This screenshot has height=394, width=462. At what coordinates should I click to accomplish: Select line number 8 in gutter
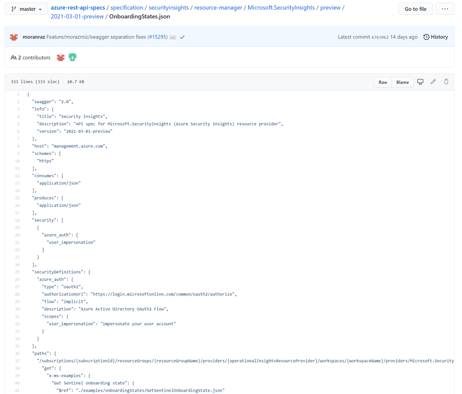(18, 146)
